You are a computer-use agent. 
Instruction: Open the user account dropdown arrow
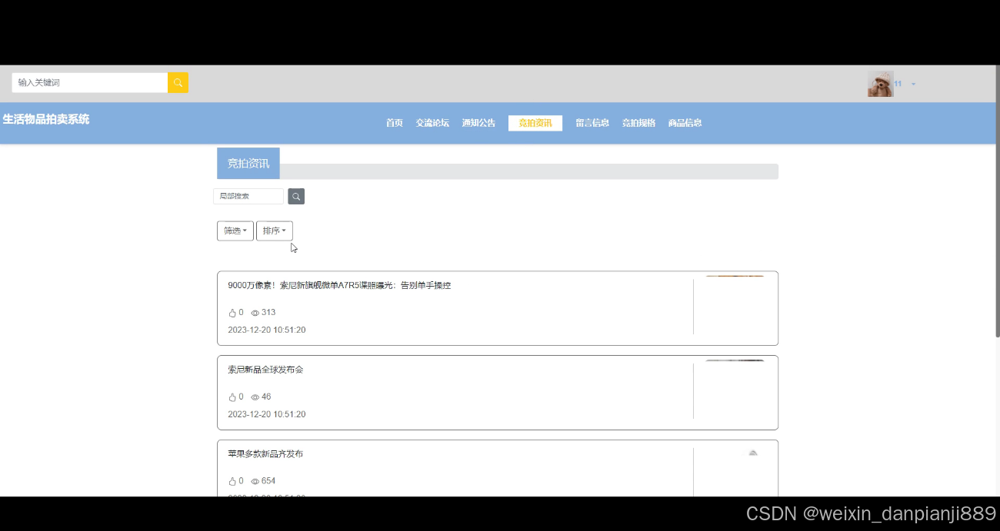[913, 84]
